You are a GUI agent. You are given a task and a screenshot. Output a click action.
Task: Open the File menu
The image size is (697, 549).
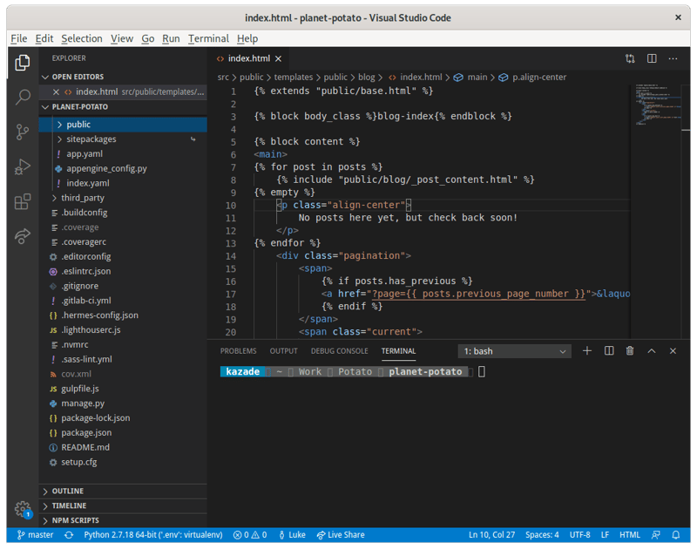(x=19, y=38)
